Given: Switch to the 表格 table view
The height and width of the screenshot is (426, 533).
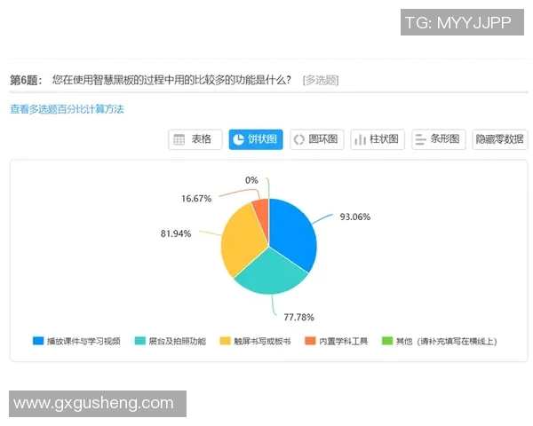Looking at the screenshot, I should (195, 139).
